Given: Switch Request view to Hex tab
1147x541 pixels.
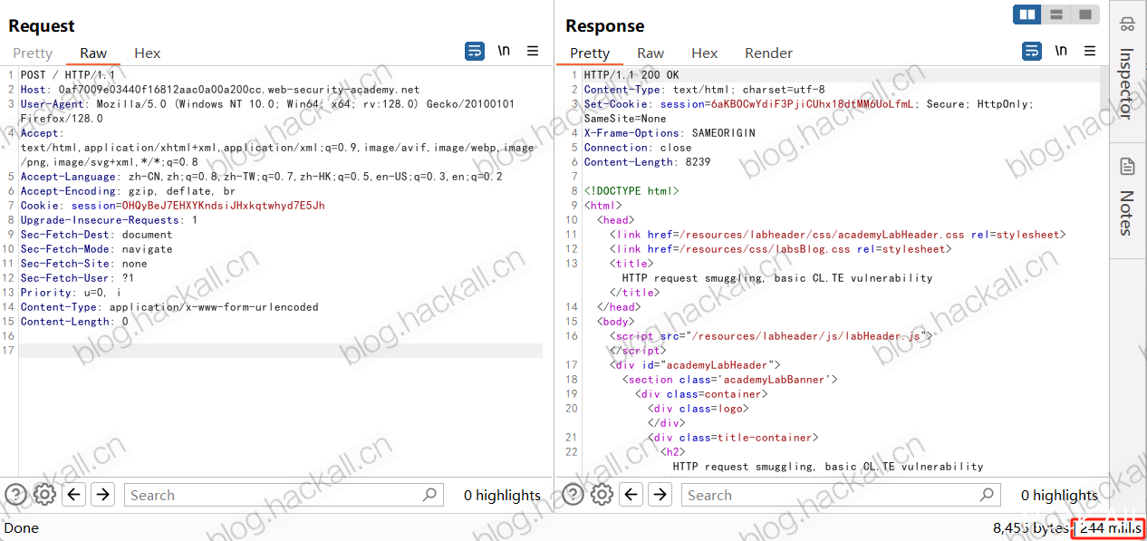Looking at the screenshot, I should point(148,53).
